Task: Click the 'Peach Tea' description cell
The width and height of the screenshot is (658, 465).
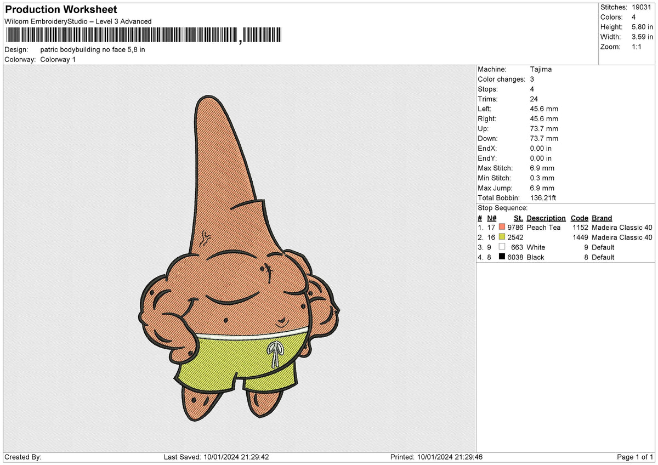Action: pos(543,227)
